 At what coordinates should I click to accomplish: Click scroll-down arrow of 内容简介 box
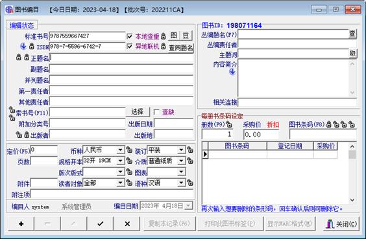click(x=352, y=93)
